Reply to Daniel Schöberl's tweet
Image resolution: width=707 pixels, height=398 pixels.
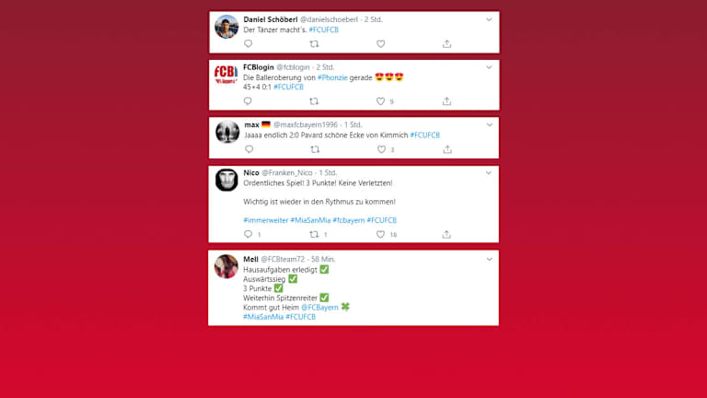pyautogui.click(x=248, y=44)
